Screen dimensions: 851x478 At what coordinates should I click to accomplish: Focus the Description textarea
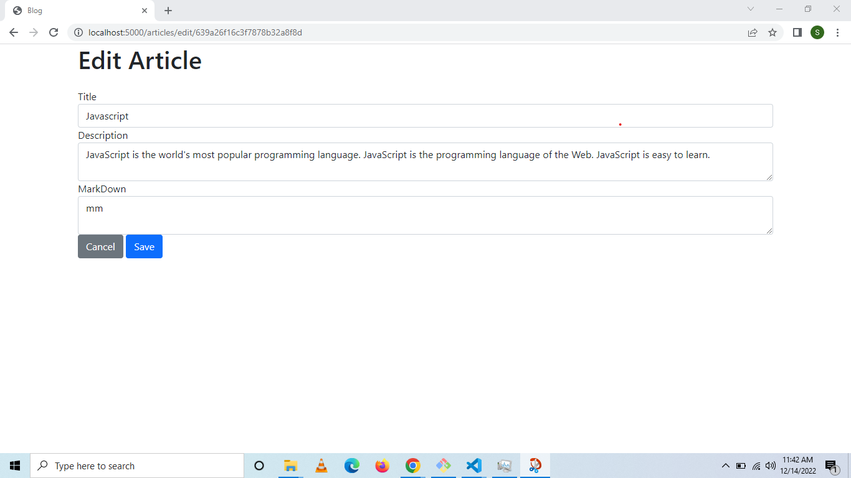425,162
